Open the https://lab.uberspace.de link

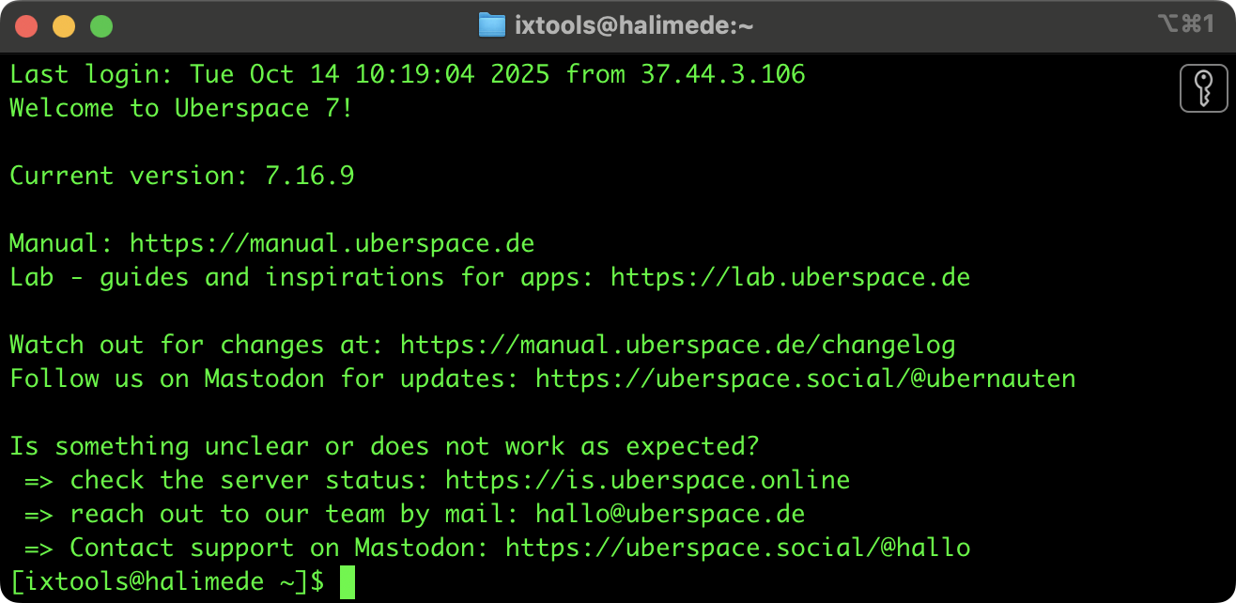tap(790, 277)
